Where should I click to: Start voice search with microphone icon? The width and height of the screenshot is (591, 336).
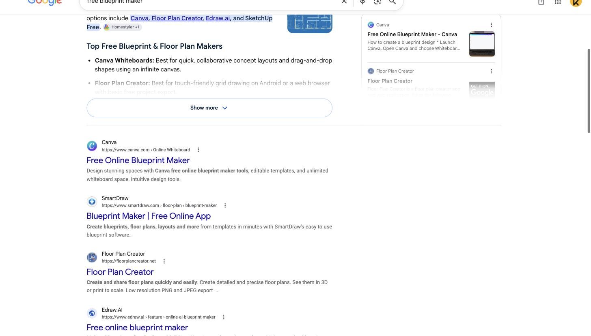pos(362,2)
